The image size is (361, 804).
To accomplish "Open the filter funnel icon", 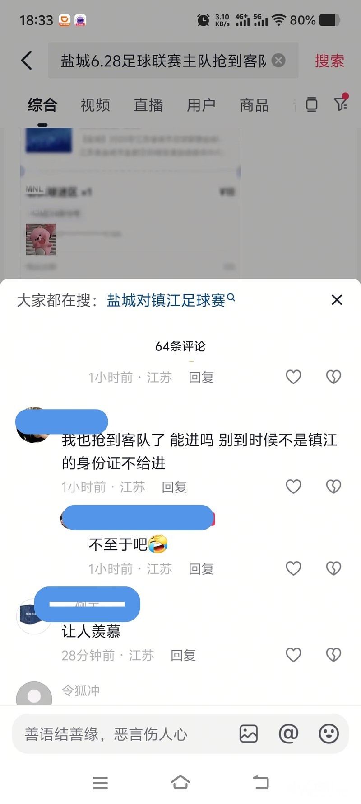I will point(341,104).
